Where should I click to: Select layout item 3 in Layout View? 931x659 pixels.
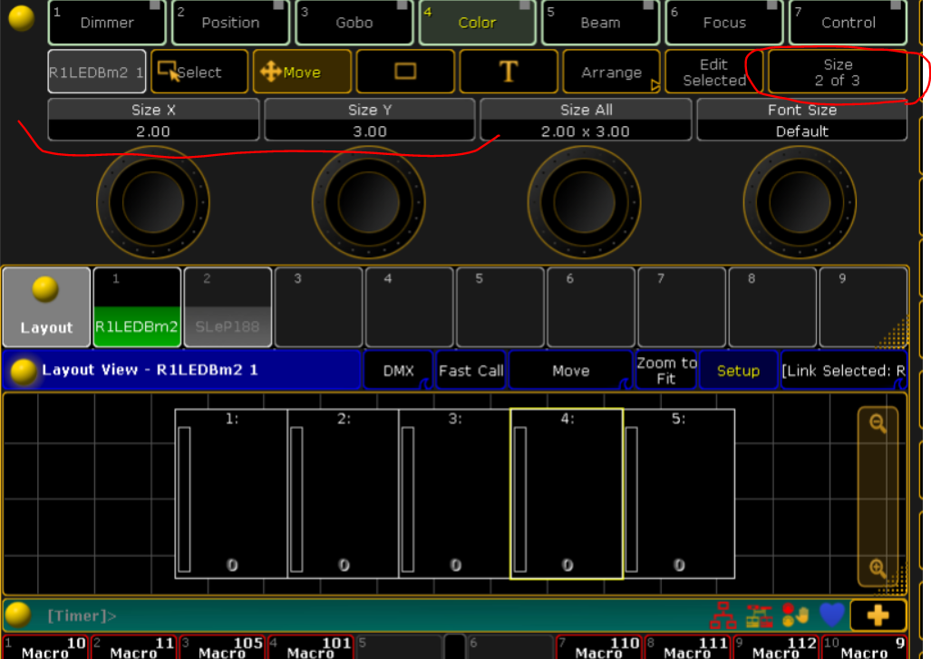(x=455, y=493)
